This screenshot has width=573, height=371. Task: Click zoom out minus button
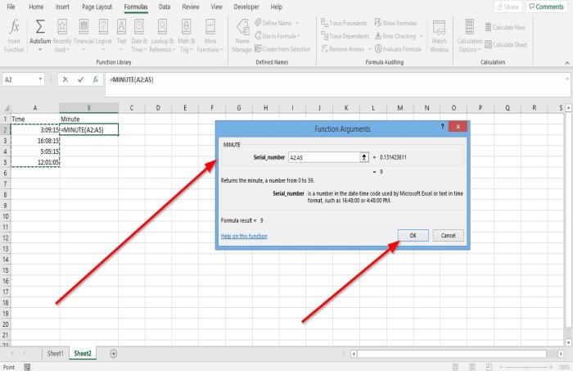click(x=502, y=367)
